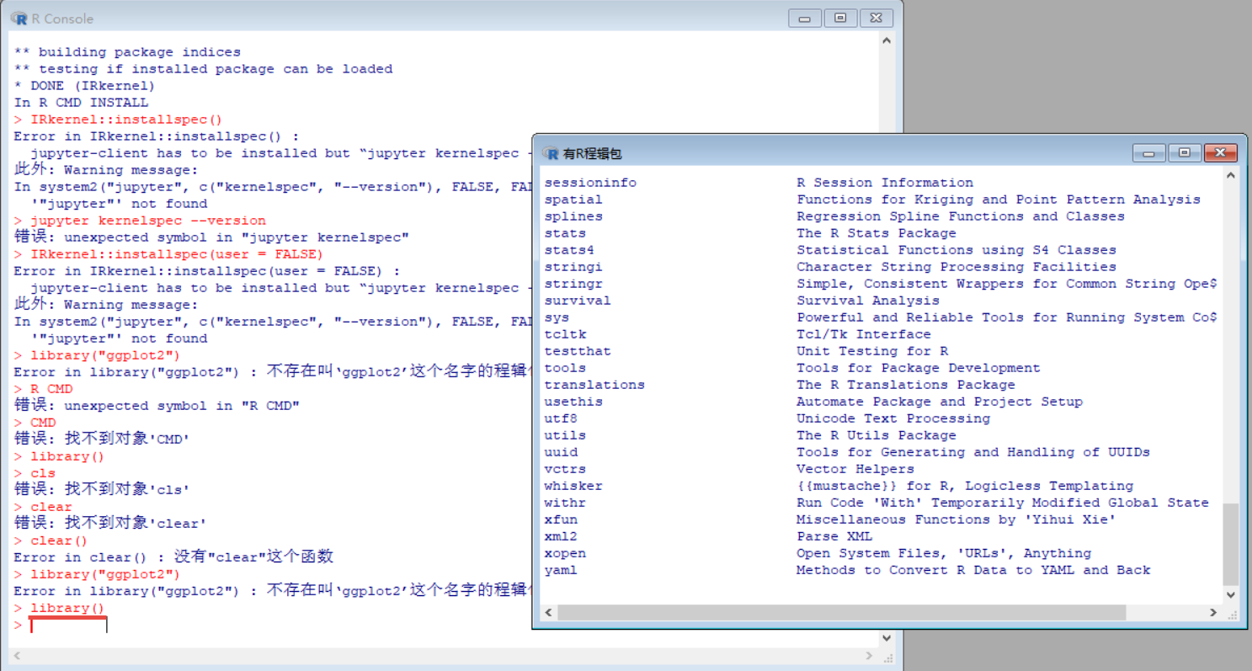Click the 'vctrs' package name

(x=565, y=469)
